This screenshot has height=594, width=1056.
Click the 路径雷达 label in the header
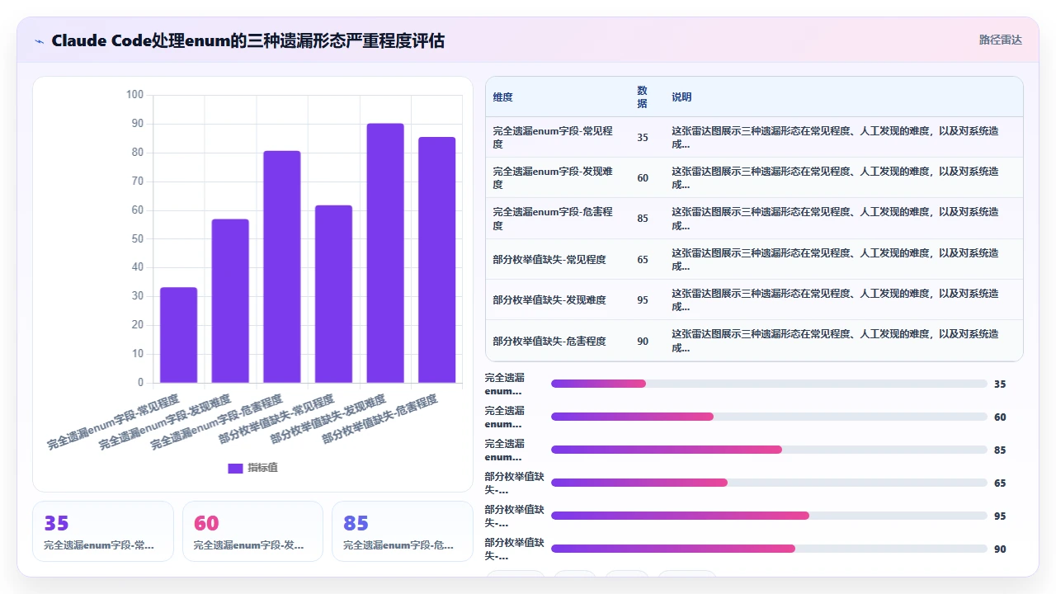coord(1000,40)
